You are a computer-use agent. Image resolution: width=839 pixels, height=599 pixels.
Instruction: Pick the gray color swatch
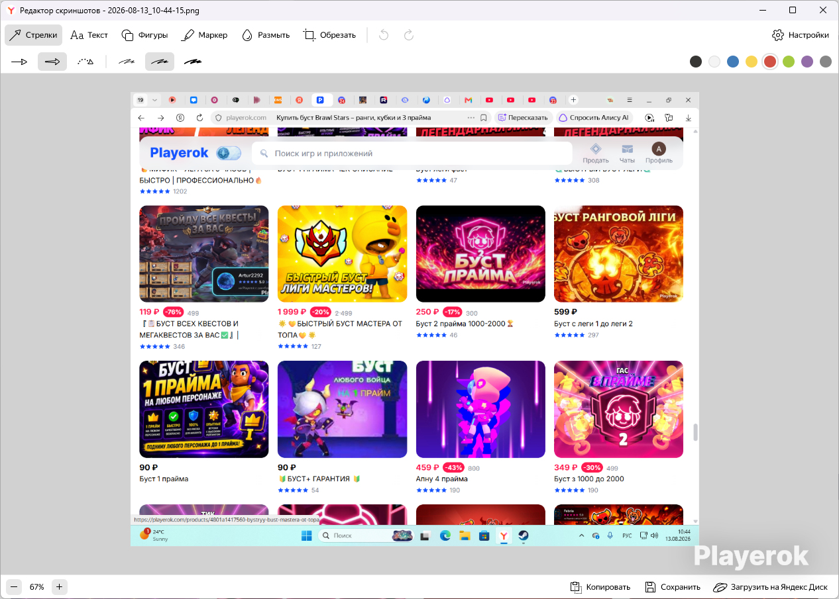click(826, 62)
